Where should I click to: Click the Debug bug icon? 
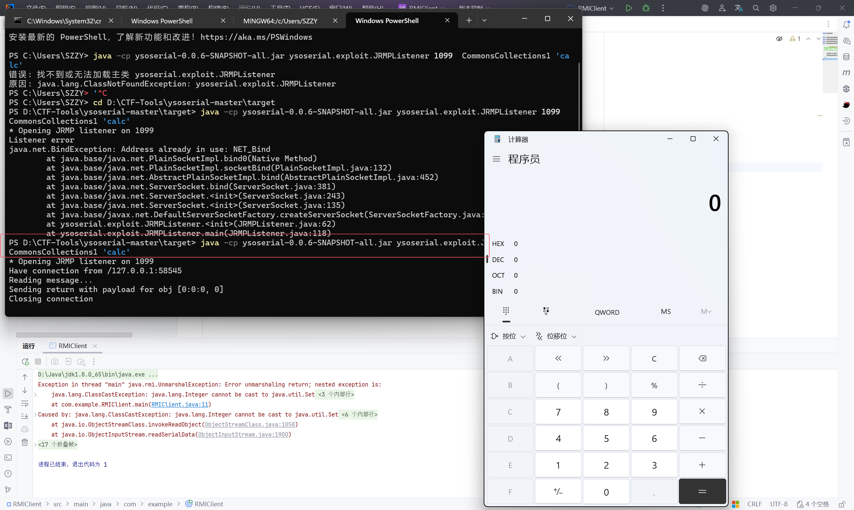[646, 8]
